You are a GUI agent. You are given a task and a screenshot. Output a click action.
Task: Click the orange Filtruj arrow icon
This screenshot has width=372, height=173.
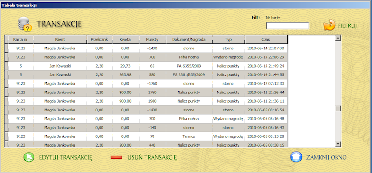tap(329, 25)
